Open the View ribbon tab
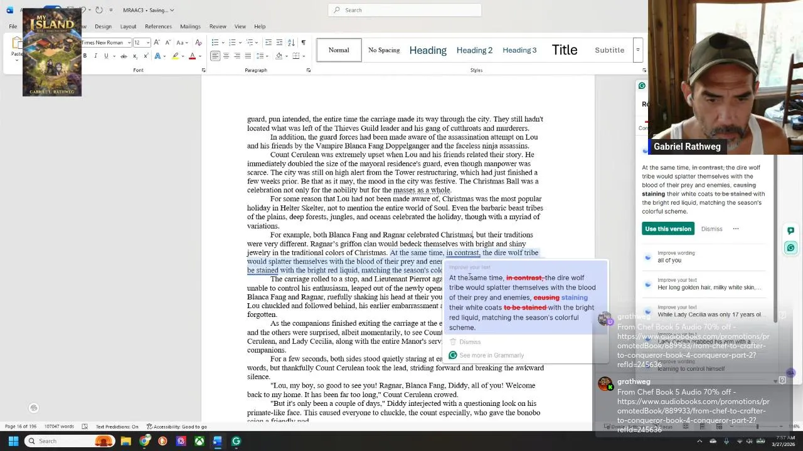The height and width of the screenshot is (451, 803). (240, 26)
